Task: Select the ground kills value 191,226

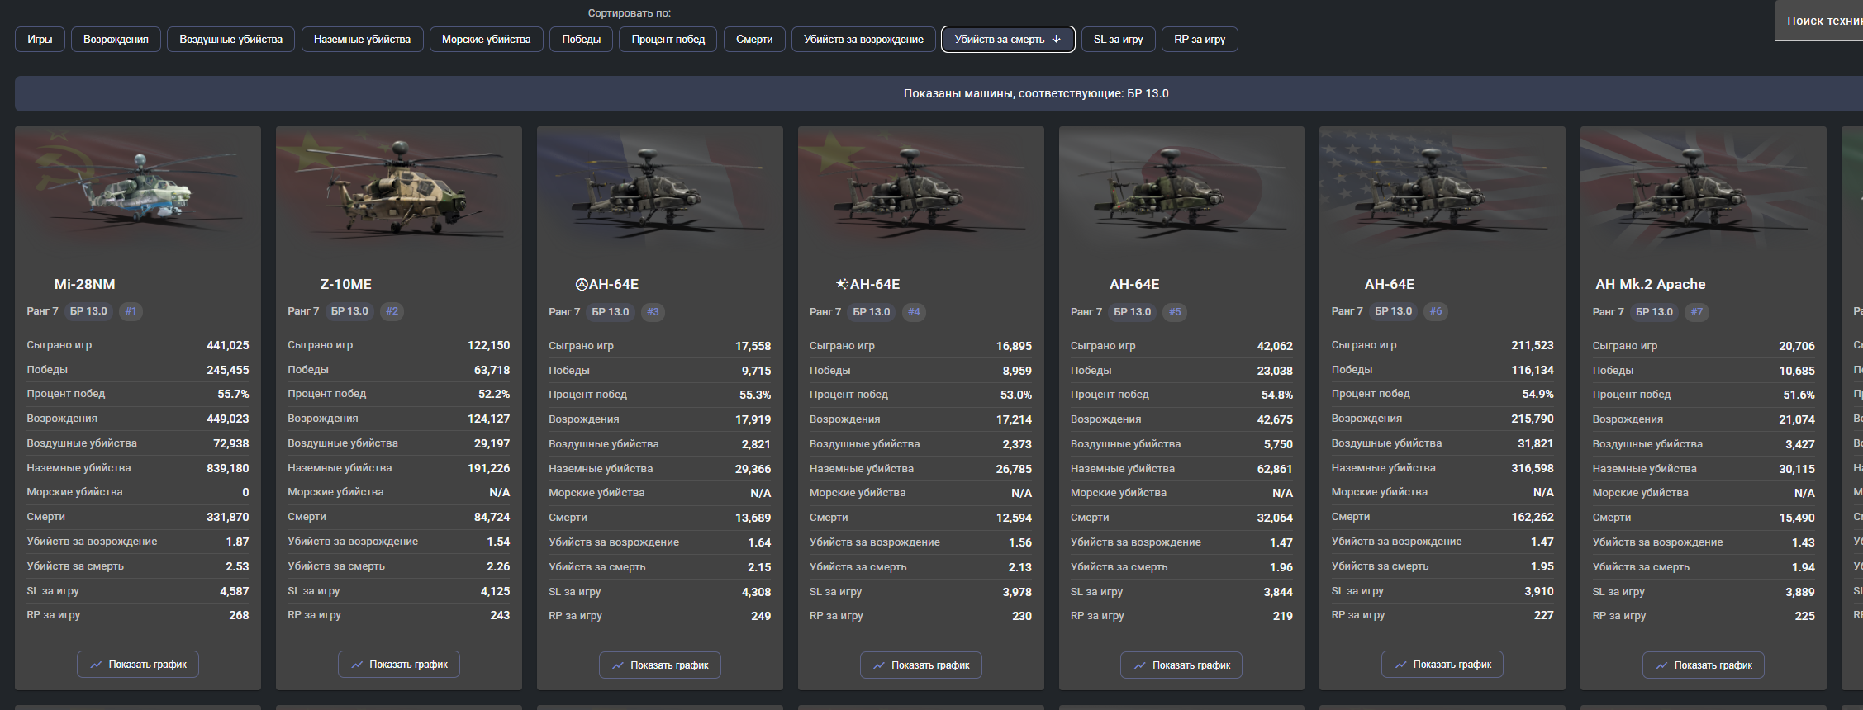Action: pos(488,468)
